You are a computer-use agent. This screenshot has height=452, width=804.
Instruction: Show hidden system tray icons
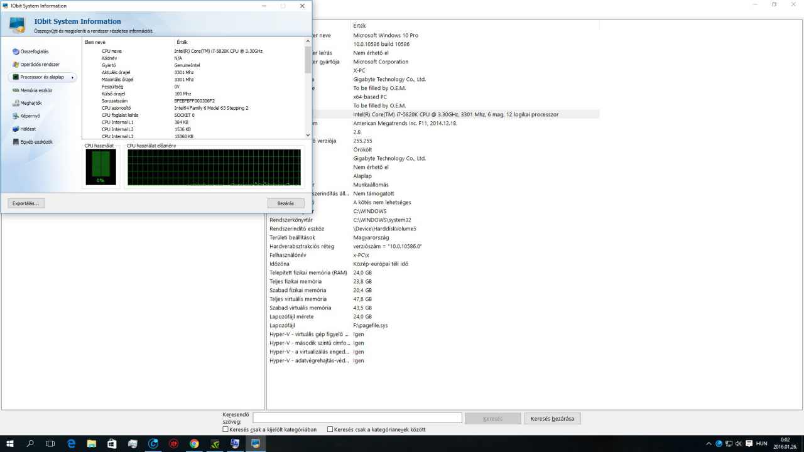point(709,443)
